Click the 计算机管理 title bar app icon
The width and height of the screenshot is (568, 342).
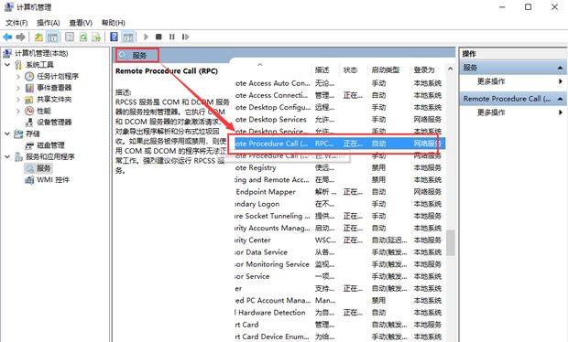click(8, 7)
